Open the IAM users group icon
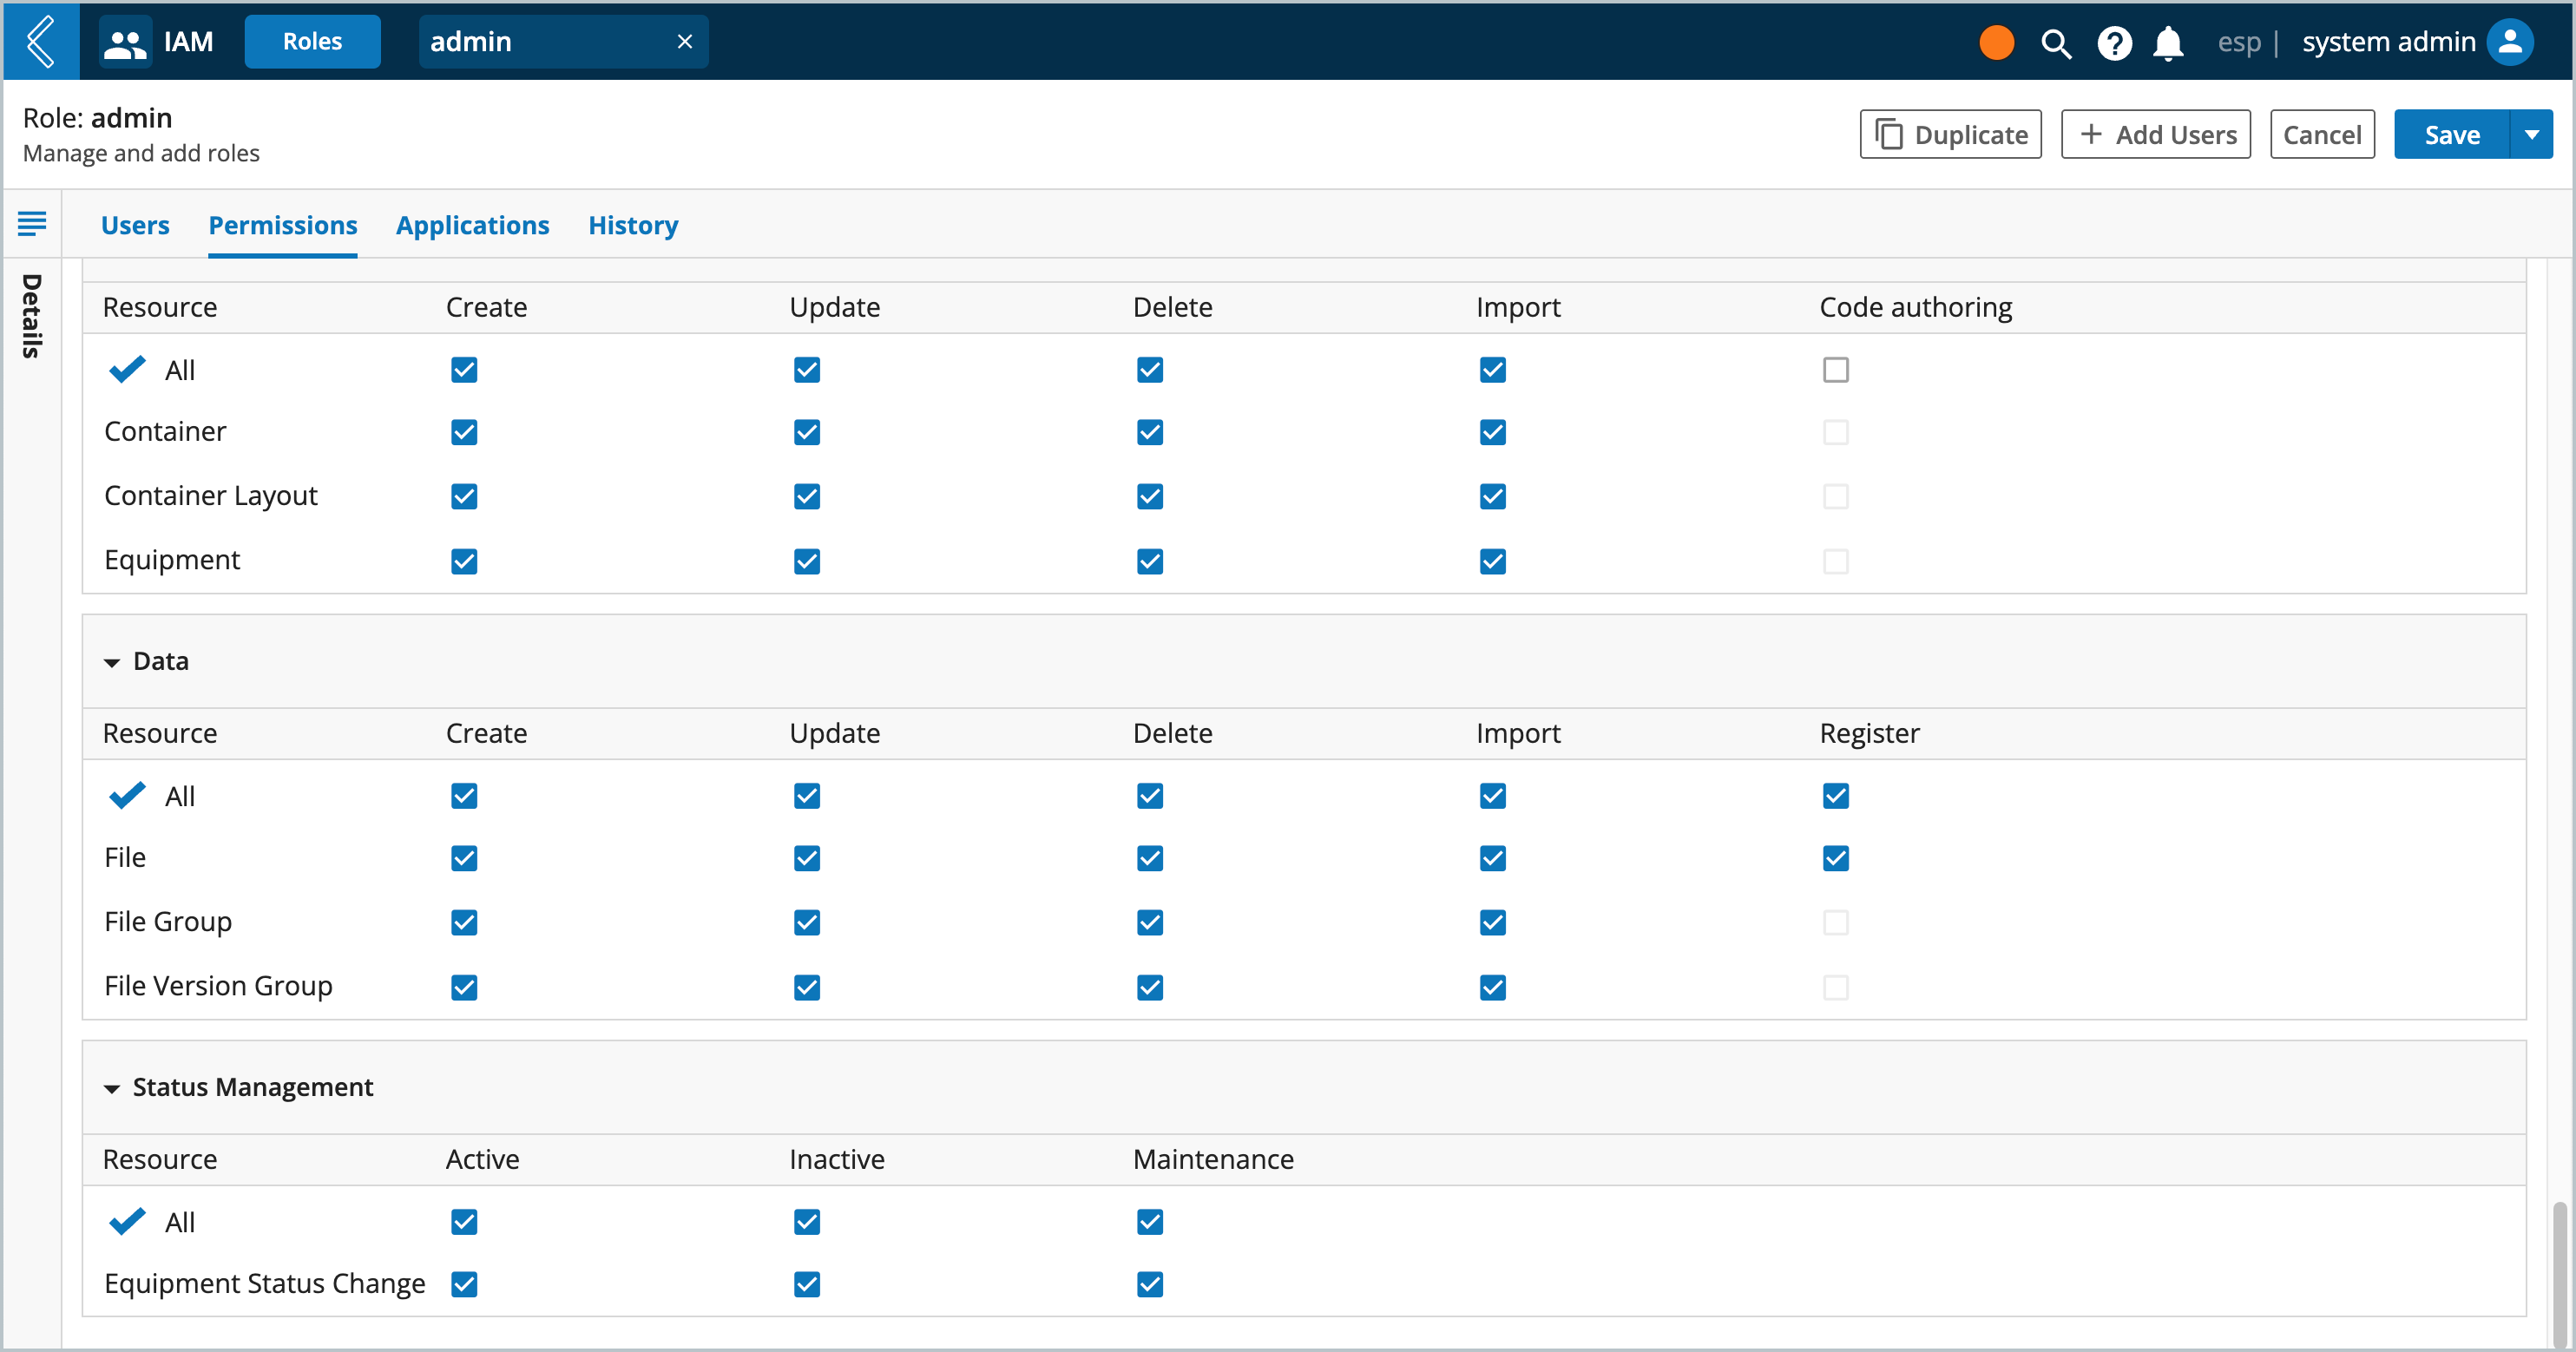2576x1352 pixels. tap(125, 42)
